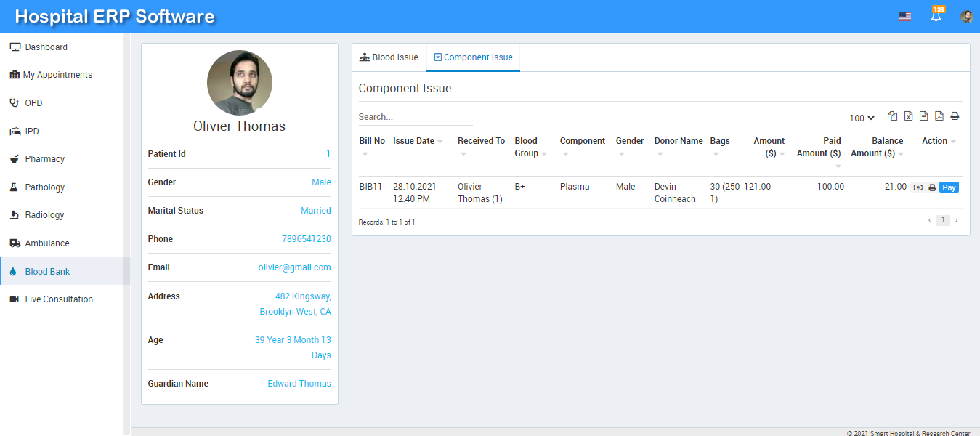Click the US flag language icon
980x436 pixels.
pyautogui.click(x=904, y=17)
